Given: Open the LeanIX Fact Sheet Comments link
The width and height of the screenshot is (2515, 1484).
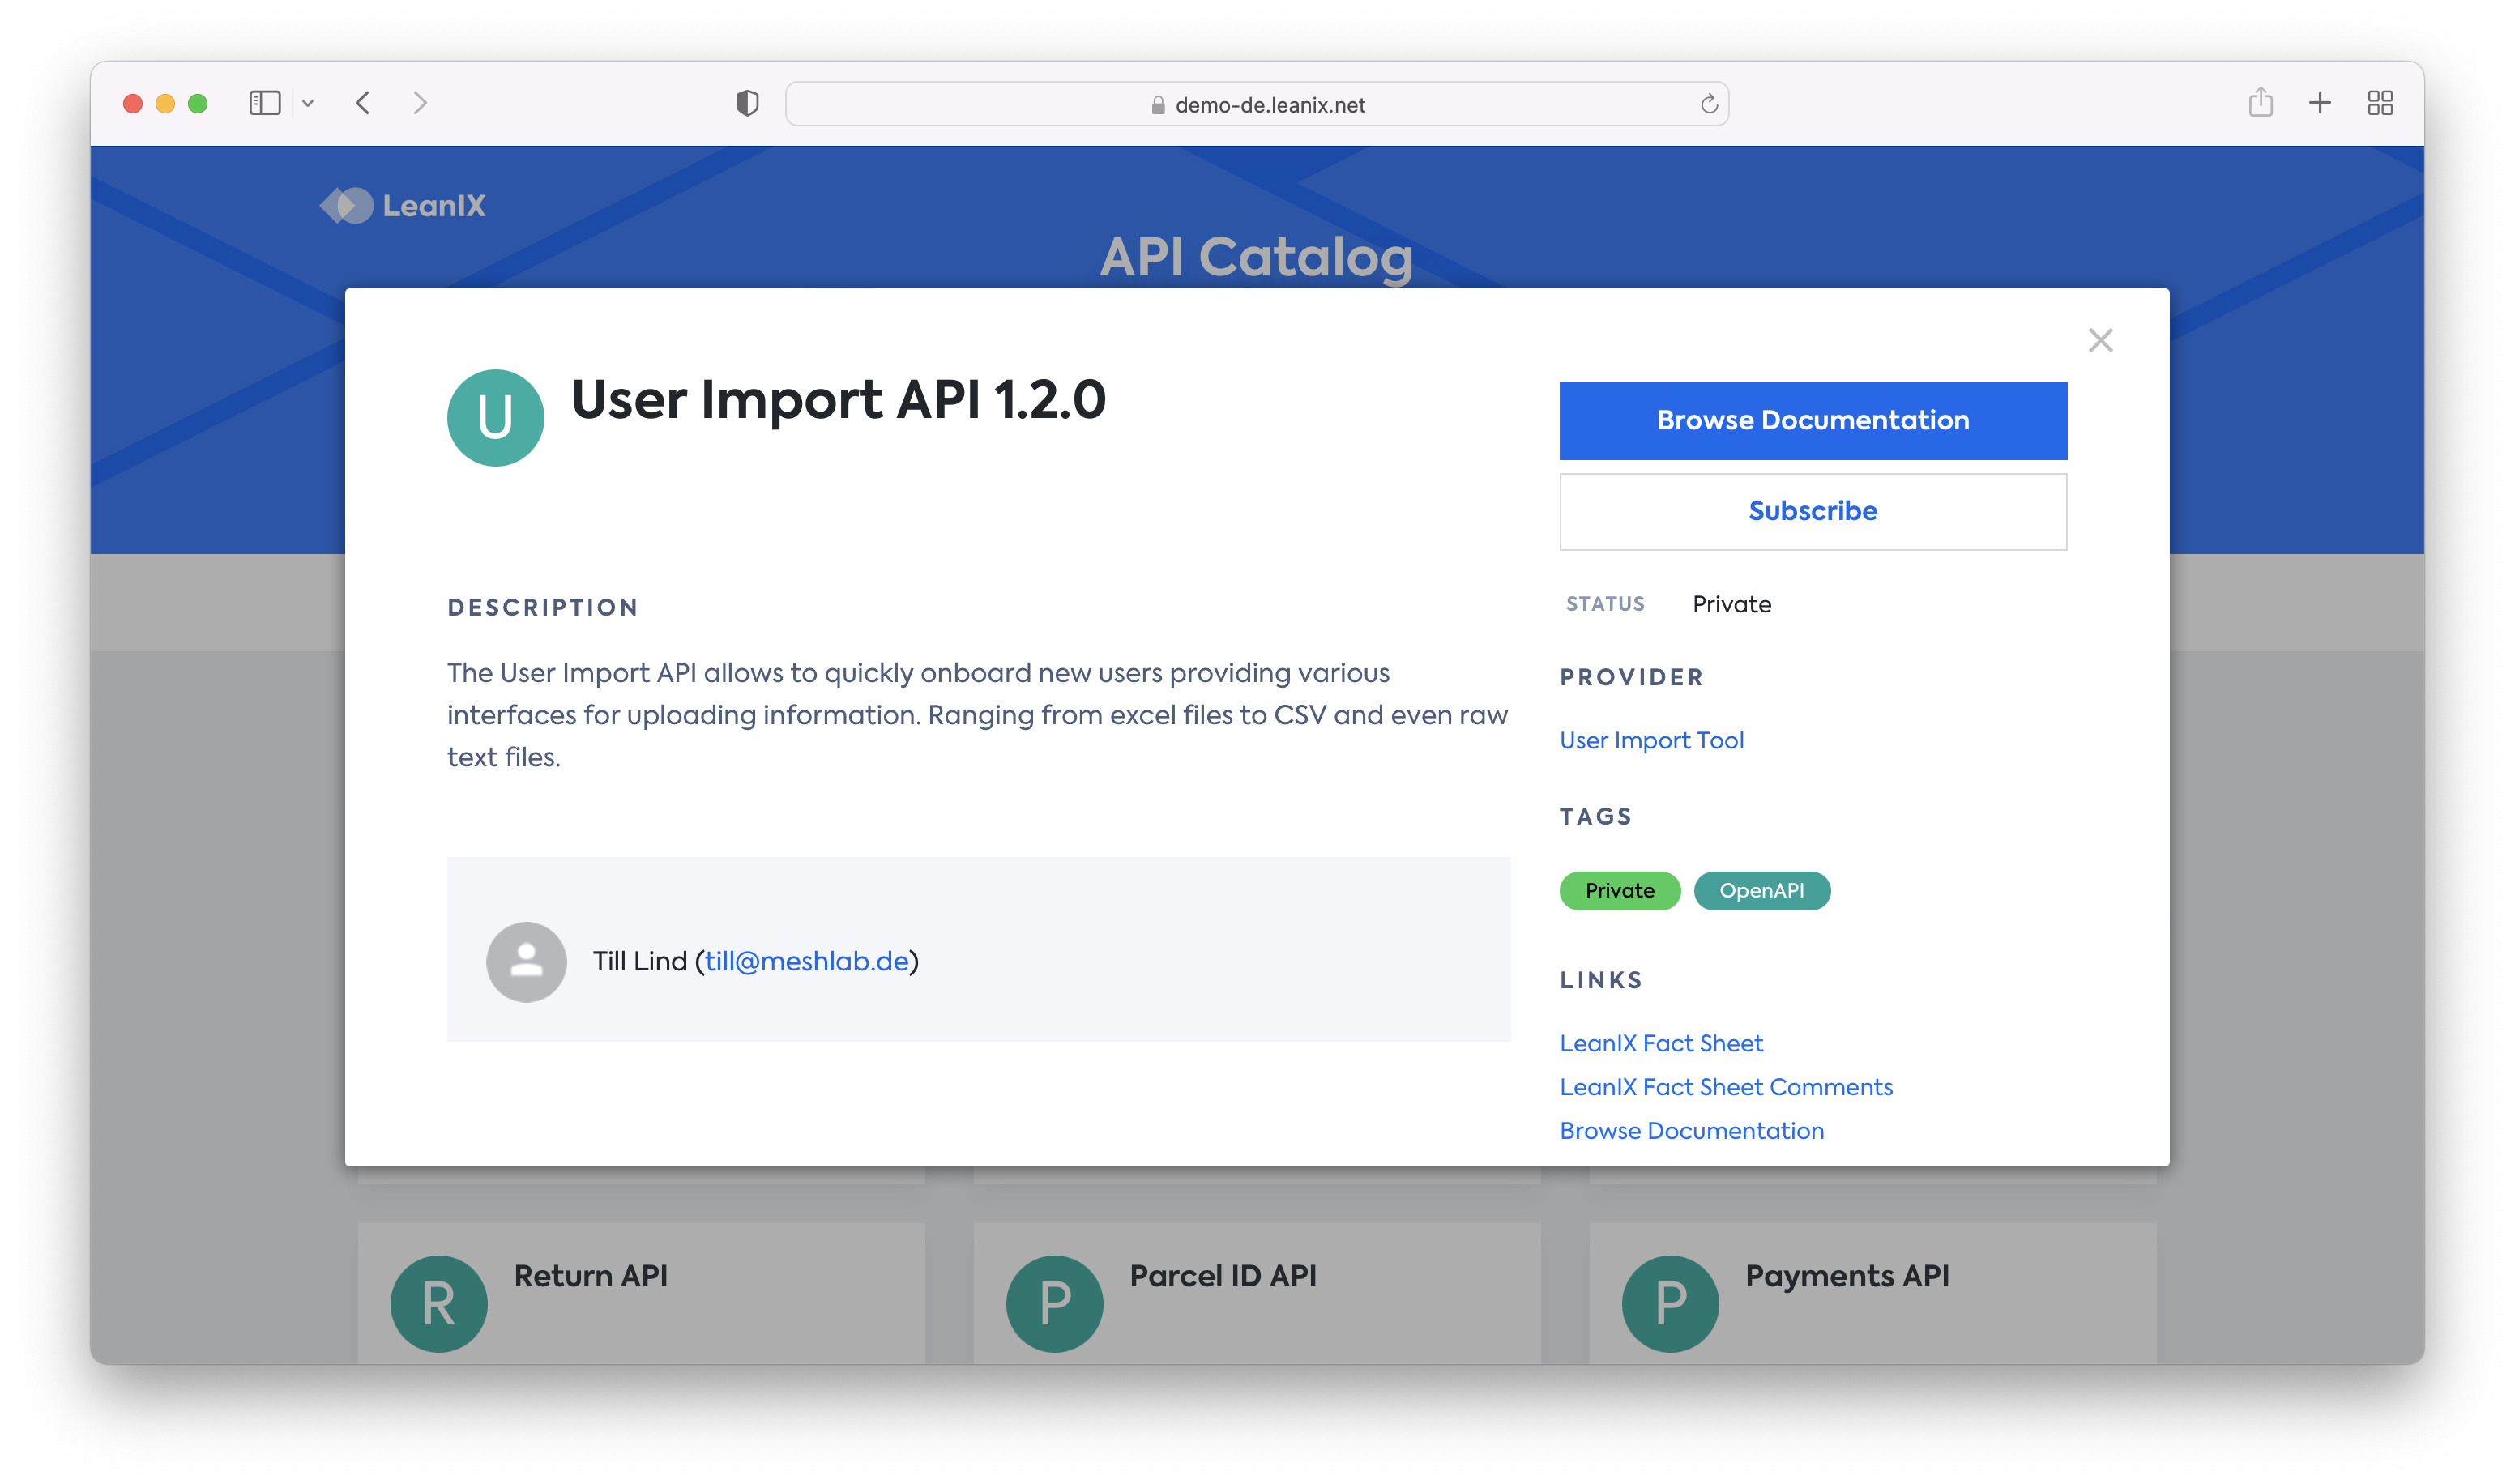Looking at the screenshot, I should [1725, 1087].
